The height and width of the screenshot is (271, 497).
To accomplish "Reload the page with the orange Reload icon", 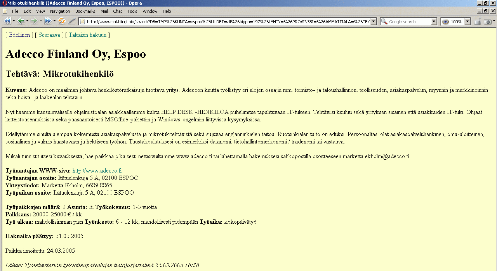I will pos(62,21).
